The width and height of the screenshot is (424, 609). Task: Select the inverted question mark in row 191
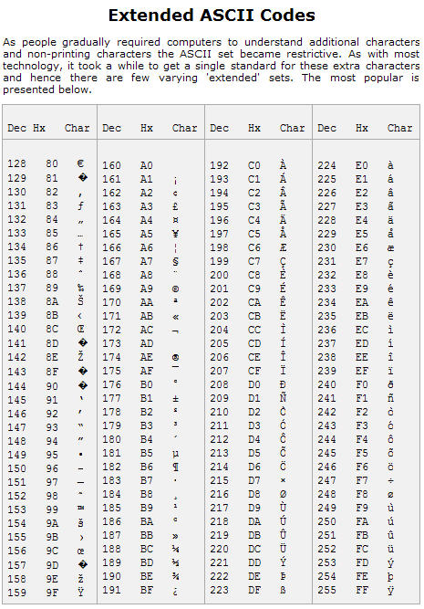coord(175,592)
